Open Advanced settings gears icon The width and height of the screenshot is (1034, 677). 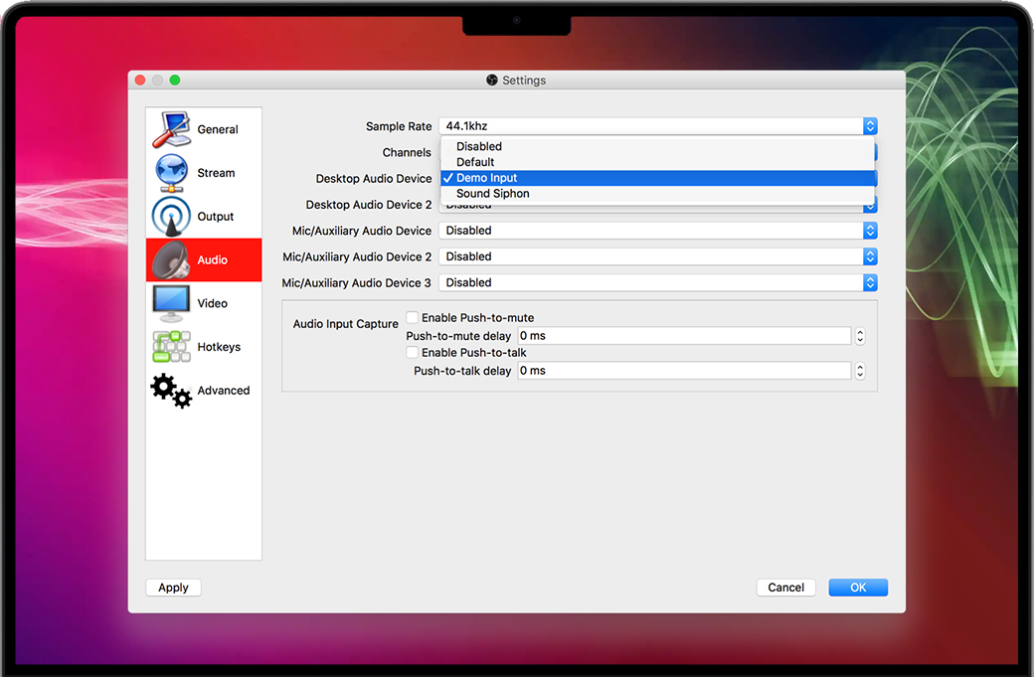tap(170, 391)
